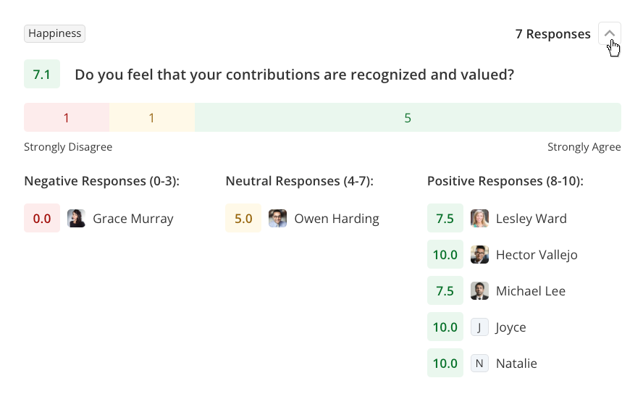The width and height of the screenshot is (643, 399).
Task: Open Owen Harding's name link
Action: (x=336, y=219)
